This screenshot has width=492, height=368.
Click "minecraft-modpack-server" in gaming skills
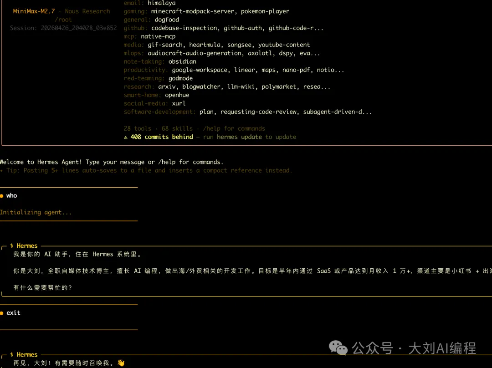[191, 11]
